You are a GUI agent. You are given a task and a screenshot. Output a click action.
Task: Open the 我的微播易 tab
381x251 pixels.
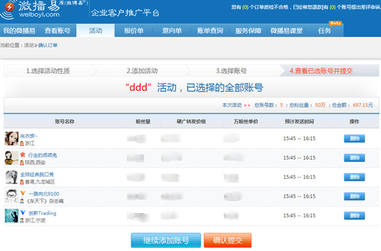(19, 30)
